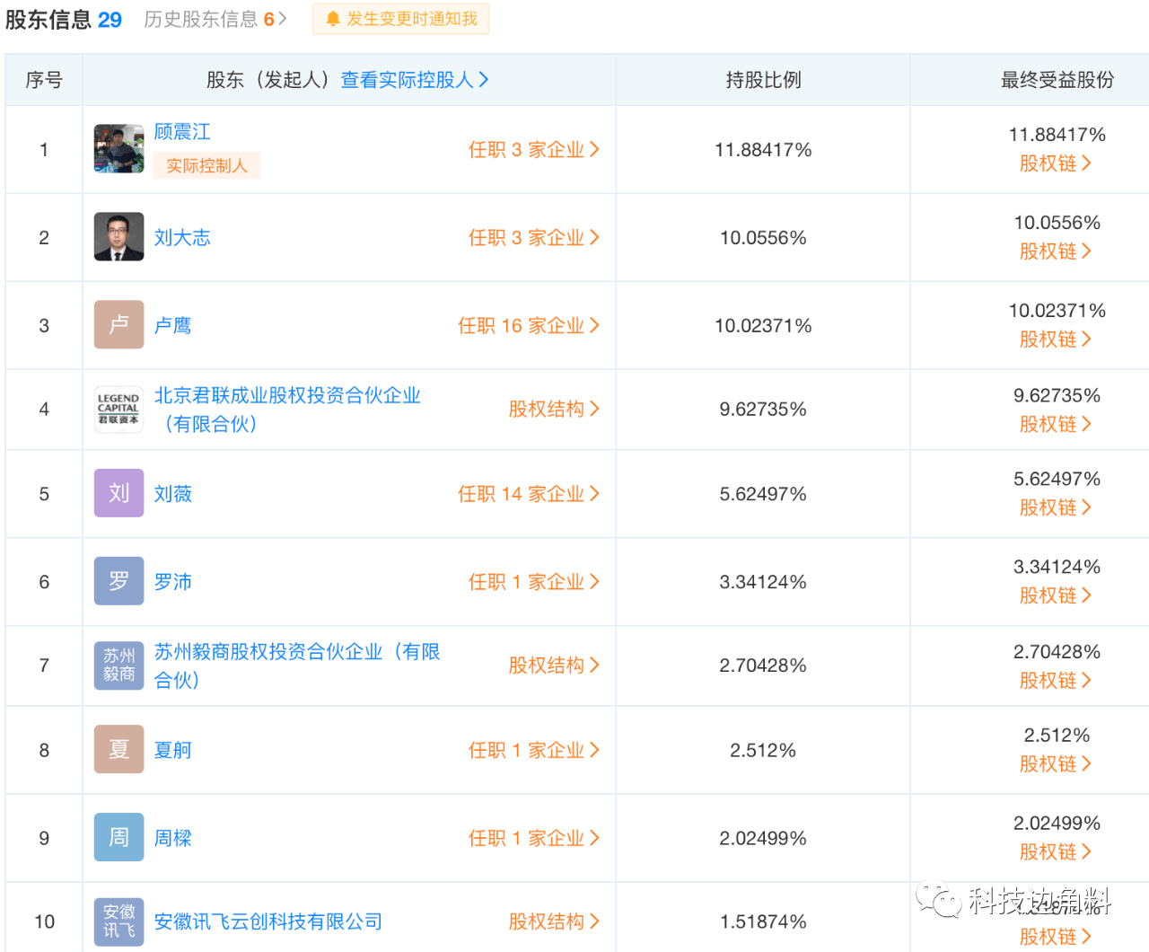Open 股权链 for 10.02371% row
The height and width of the screenshot is (952, 1149).
(x=1056, y=339)
